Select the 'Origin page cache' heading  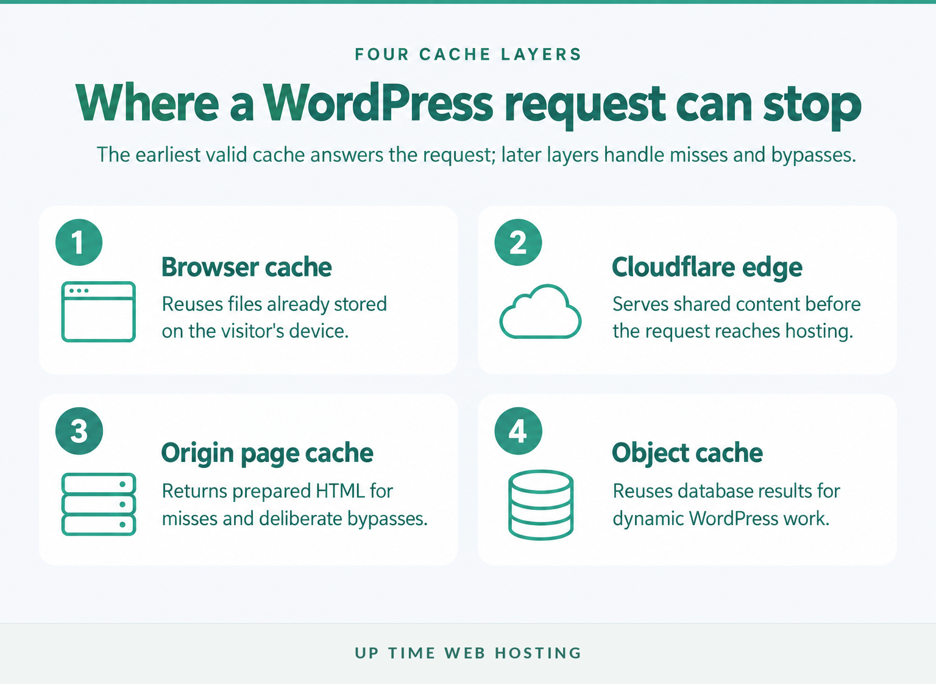[x=267, y=453]
